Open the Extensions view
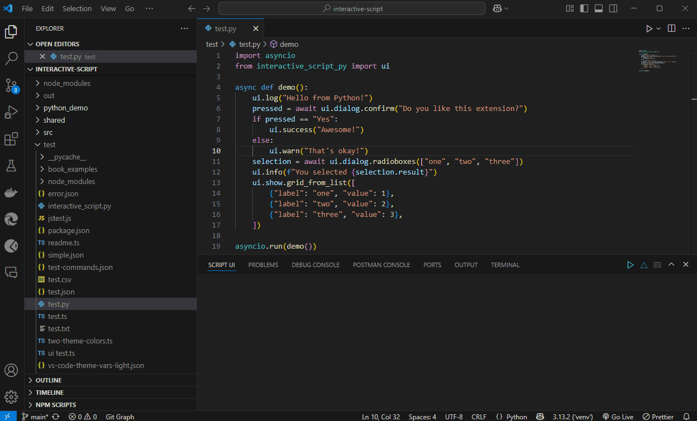Screen dimensions: 697x421 pos(11,139)
